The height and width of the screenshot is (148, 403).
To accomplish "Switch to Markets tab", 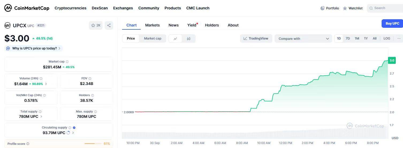I will [x=152, y=25].
